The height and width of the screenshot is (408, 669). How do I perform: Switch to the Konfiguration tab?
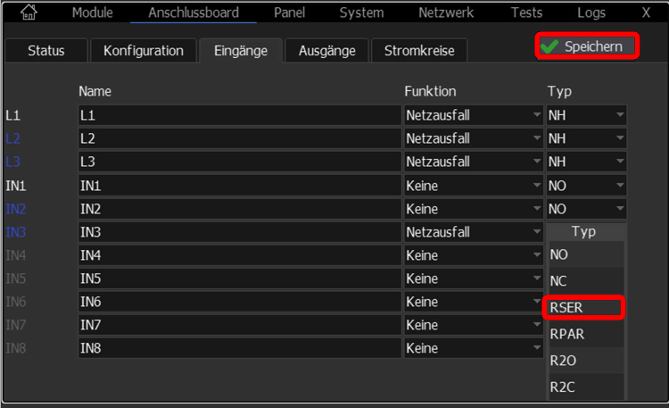(144, 51)
